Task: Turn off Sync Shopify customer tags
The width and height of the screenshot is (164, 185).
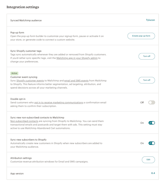Action: click(147, 56)
